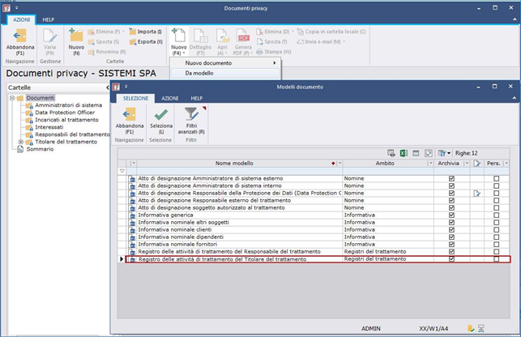
Task: Open HELP tab in Documenti privacy window
Action: 48,20
